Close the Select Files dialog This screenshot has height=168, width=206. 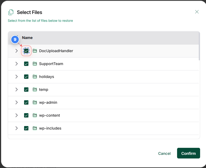click(x=197, y=12)
